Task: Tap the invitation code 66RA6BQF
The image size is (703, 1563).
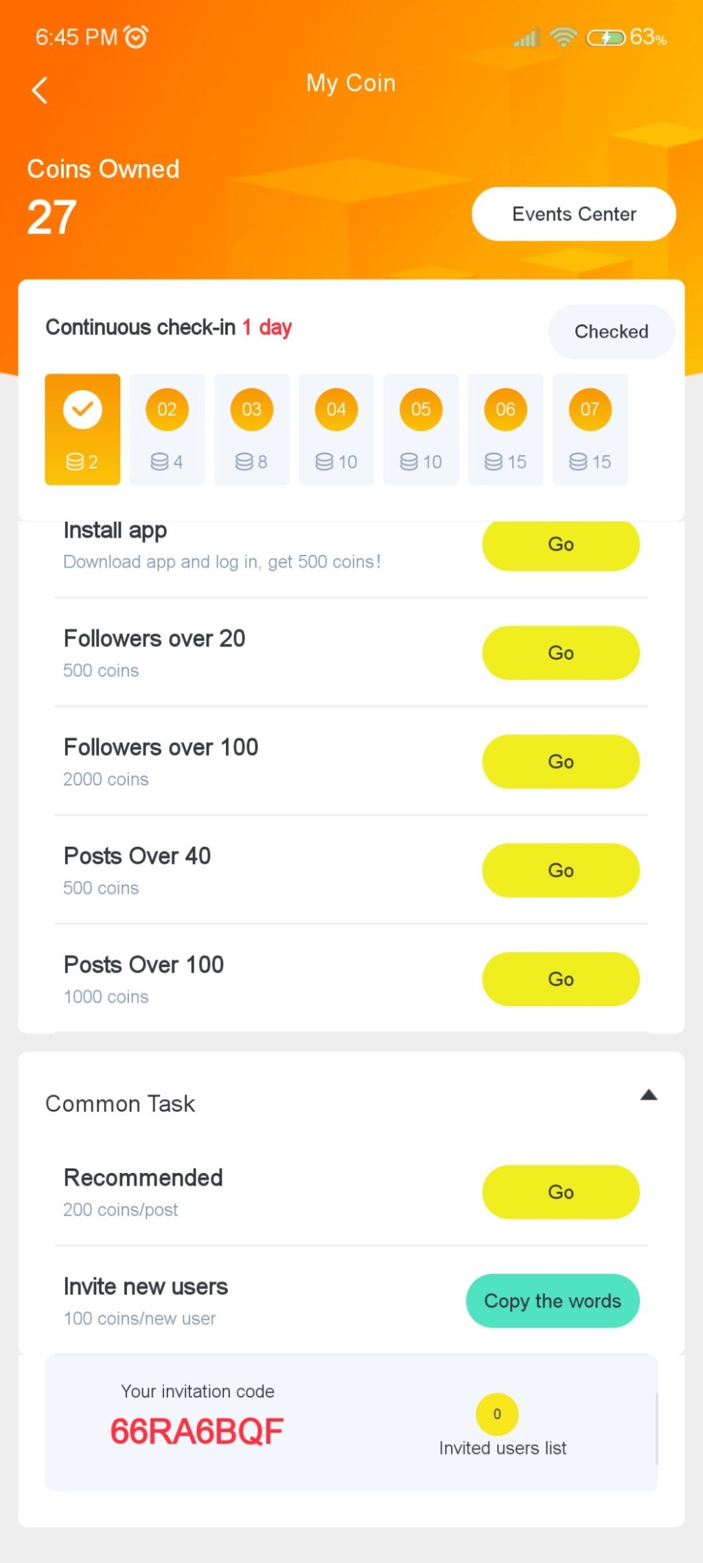Action: 197,1432
